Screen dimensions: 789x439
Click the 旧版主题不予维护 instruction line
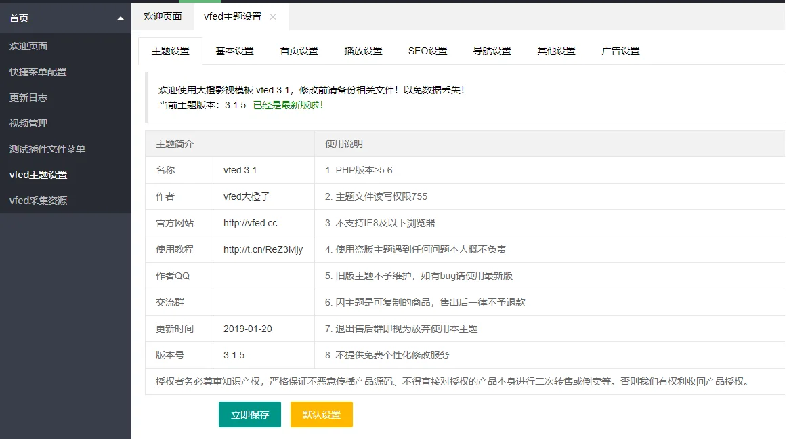point(419,276)
